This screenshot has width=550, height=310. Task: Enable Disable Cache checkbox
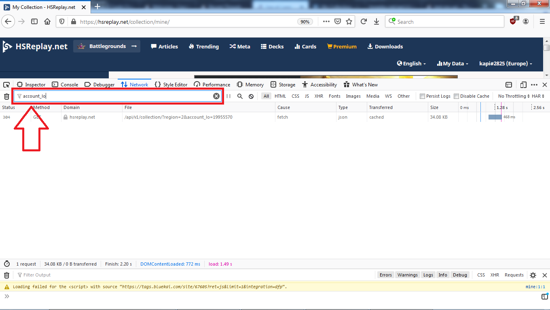(456, 96)
